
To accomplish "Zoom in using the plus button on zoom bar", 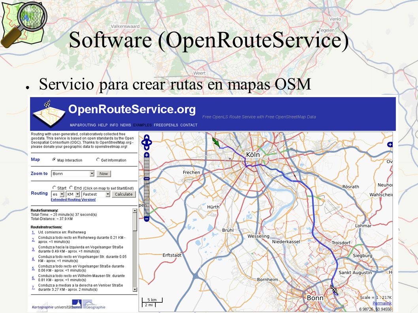I will [147, 155].
